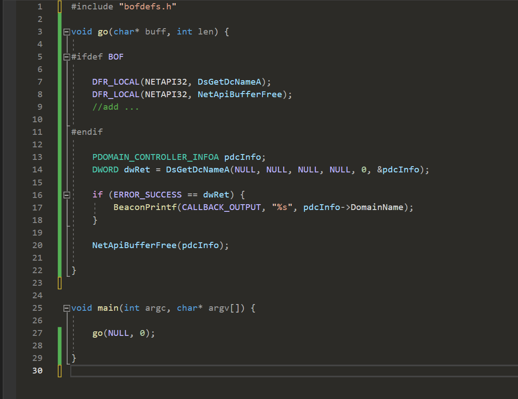Click the green gutter marker next to line 27
This screenshot has height=399, width=518.
[x=59, y=333]
